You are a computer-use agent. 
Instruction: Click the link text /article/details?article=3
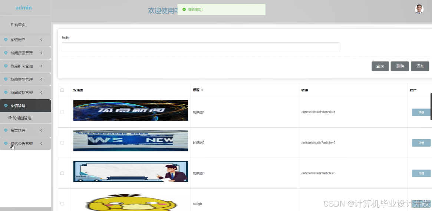[x=318, y=173]
